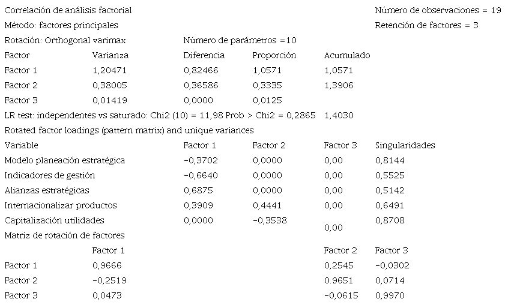Click the 'Método: factores principales' line
Screen dimensions: 511x305
61,25
